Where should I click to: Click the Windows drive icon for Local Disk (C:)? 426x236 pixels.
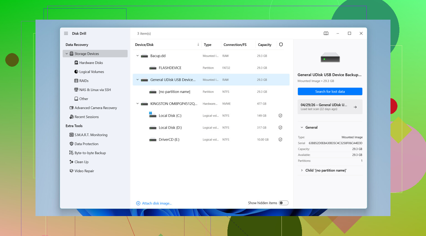pos(153,115)
